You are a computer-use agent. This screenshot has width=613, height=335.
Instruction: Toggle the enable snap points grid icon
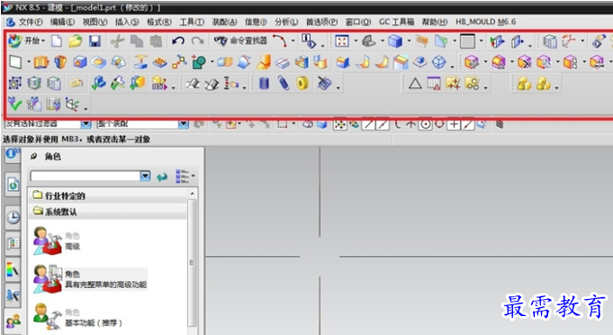click(x=340, y=124)
